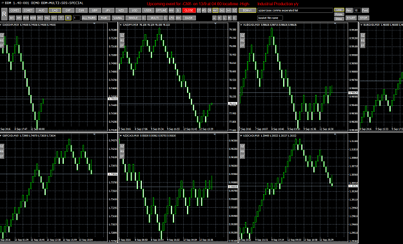Image resolution: width=403 pixels, height=244 pixels.
Task: Click the ST button next to CLOSE
Action: (x=199, y=10)
